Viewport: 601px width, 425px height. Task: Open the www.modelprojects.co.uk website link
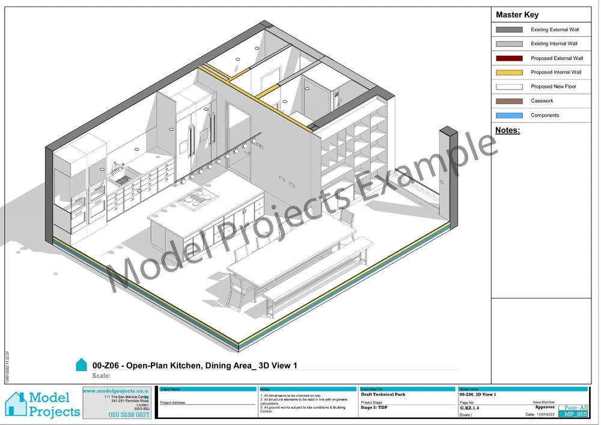(116, 390)
